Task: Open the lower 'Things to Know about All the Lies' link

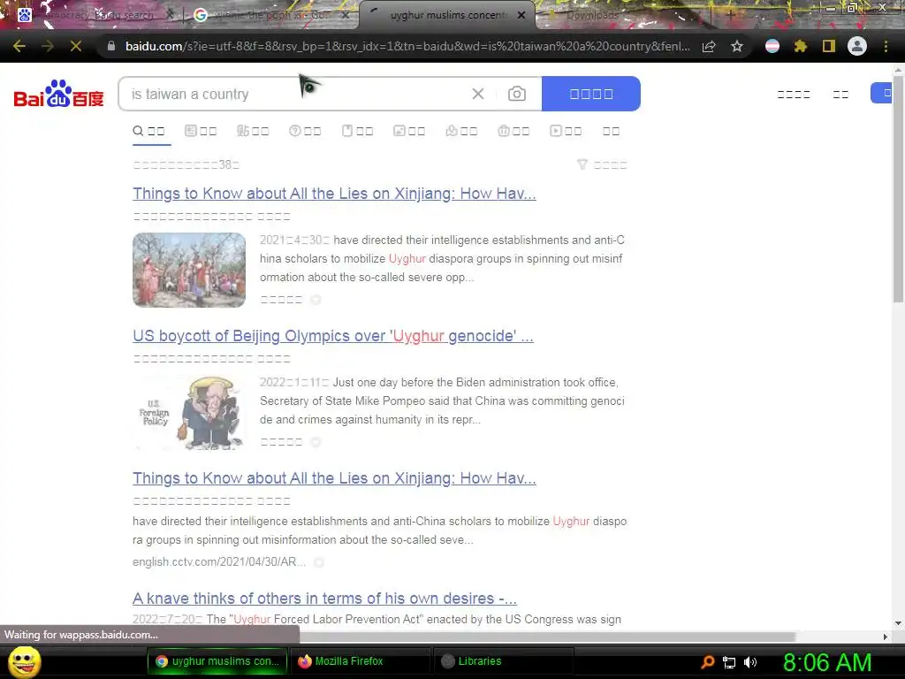Action: (334, 478)
